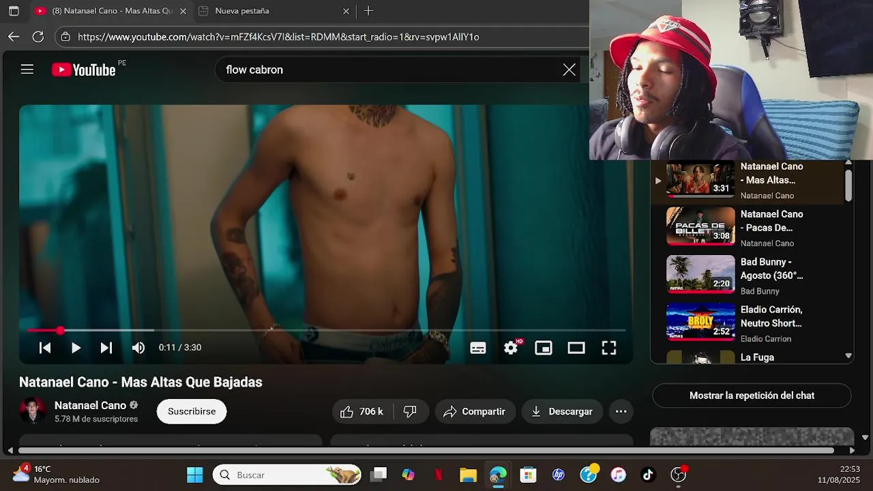Mute the video using the volume icon
Screen dimensions: 873x491
click(x=138, y=348)
